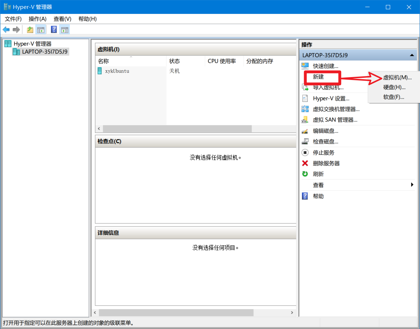Open Hyper-V Settings from the actions pane
The image size is (420, 329).
(x=331, y=99)
